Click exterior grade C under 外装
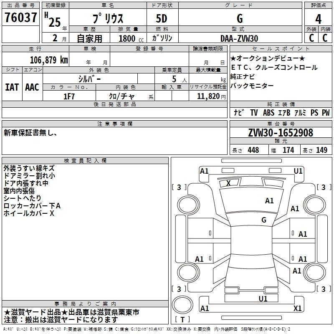 coord(311,38)
